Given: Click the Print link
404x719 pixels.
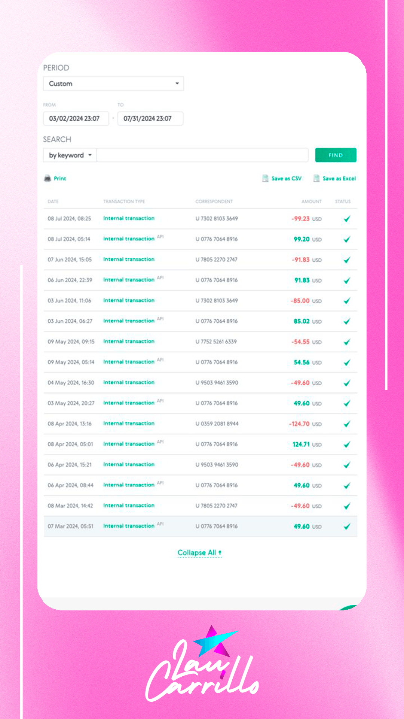Looking at the screenshot, I should (60, 179).
